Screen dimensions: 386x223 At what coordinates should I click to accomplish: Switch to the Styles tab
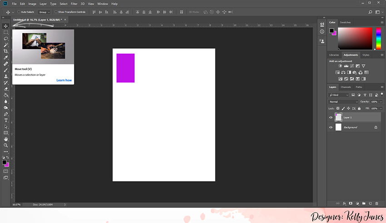tap(366, 55)
